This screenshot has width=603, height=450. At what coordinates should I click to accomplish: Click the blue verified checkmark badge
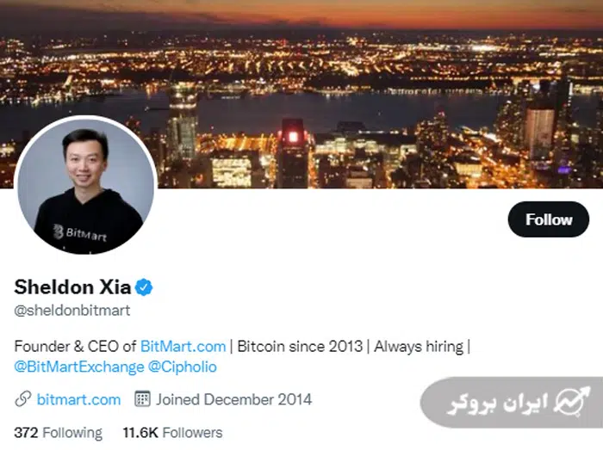tap(145, 287)
